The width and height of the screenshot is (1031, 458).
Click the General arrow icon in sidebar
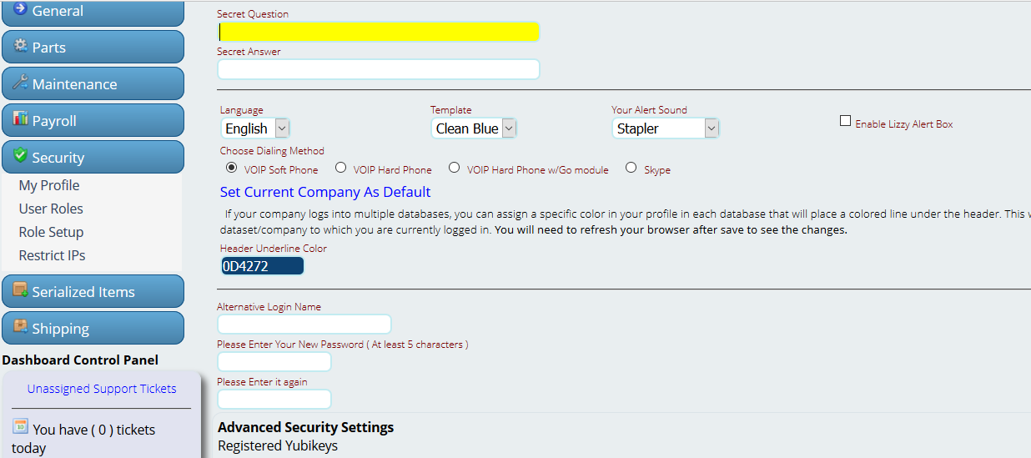click(20, 9)
